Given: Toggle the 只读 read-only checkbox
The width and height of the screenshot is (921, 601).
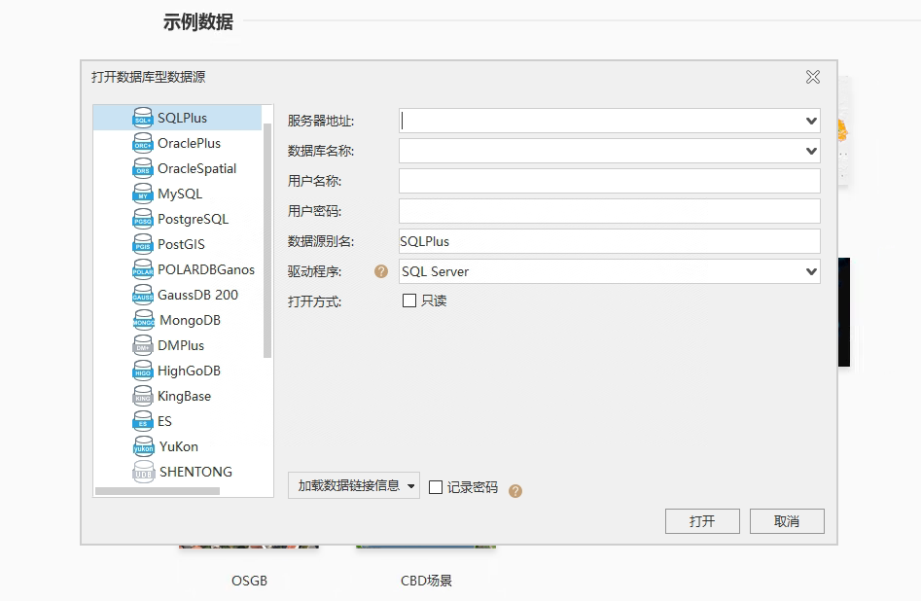Looking at the screenshot, I should (x=409, y=300).
